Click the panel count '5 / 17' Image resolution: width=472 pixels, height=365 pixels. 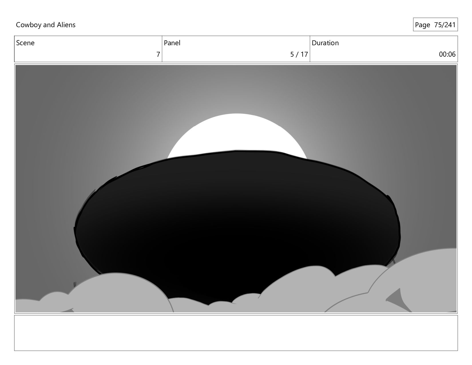click(x=299, y=54)
